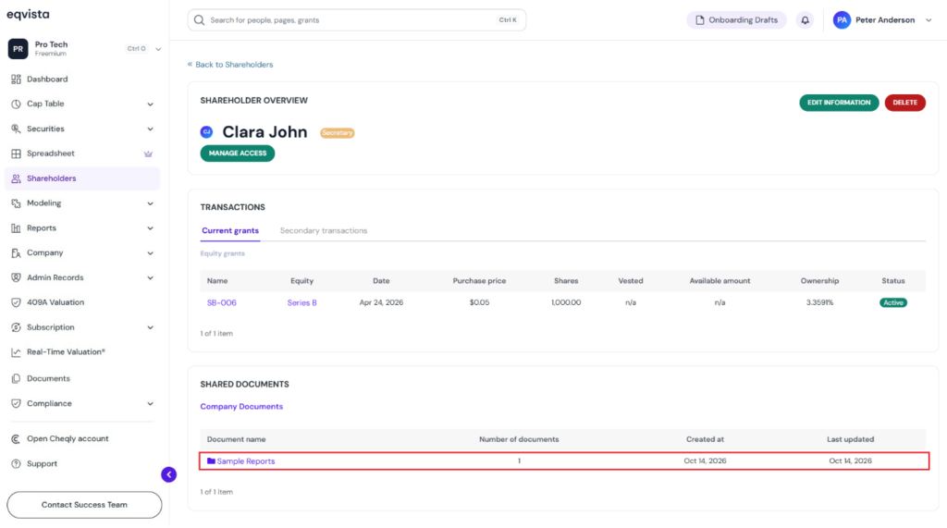Click the PA user avatar
This screenshot has width=947, height=528.
(x=842, y=20)
